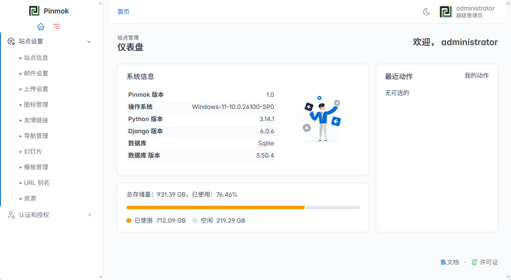Open URL 别名 menu item
The height and width of the screenshot is (280, 511).
(36, 183)
